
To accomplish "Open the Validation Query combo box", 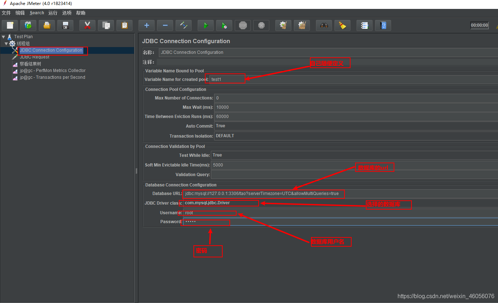I will click(354, 175).
